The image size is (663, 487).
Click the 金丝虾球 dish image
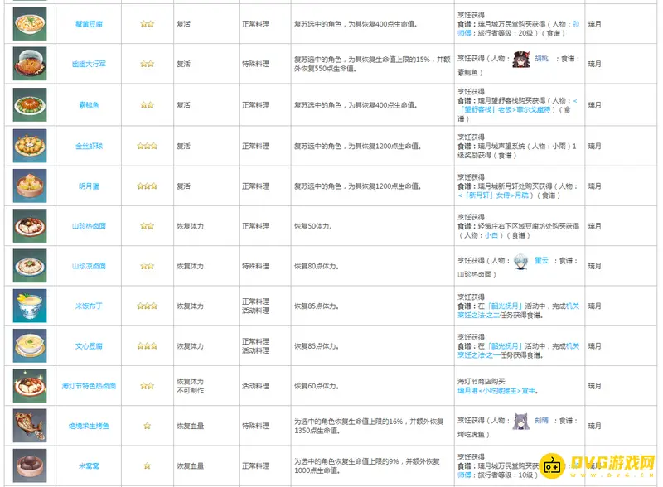point(30,146)
